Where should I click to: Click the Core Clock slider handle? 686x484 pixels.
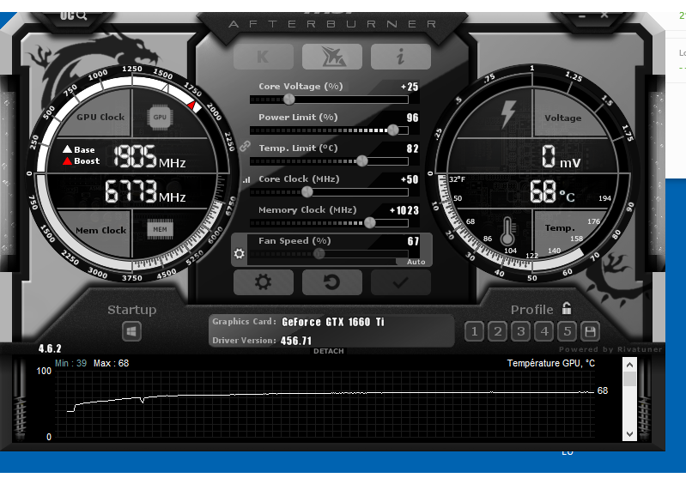click(x=307, y=191)
